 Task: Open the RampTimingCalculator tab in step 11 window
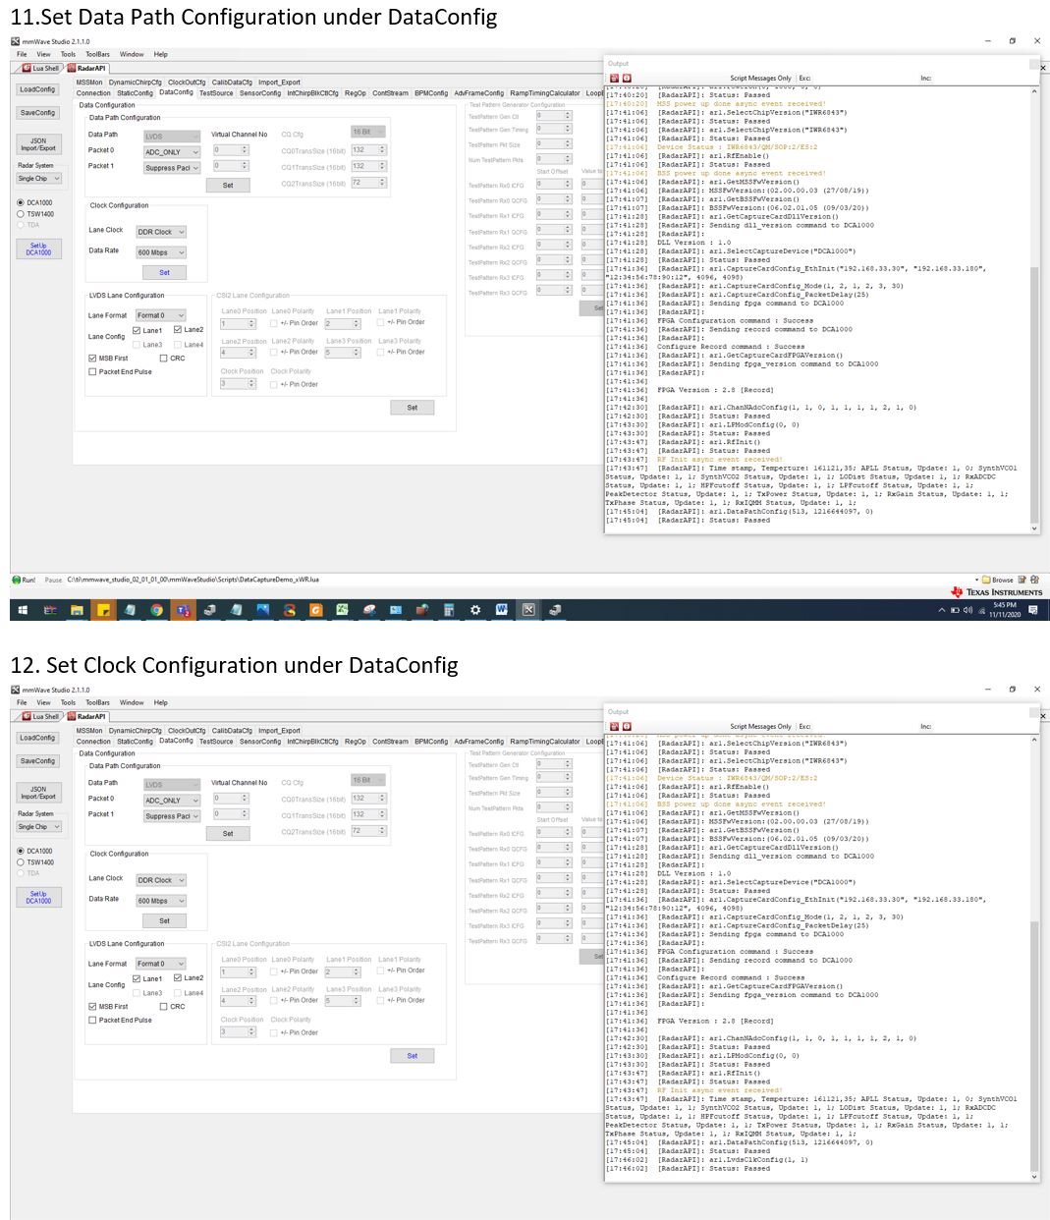pyautogui.click(x=545, y=93)
